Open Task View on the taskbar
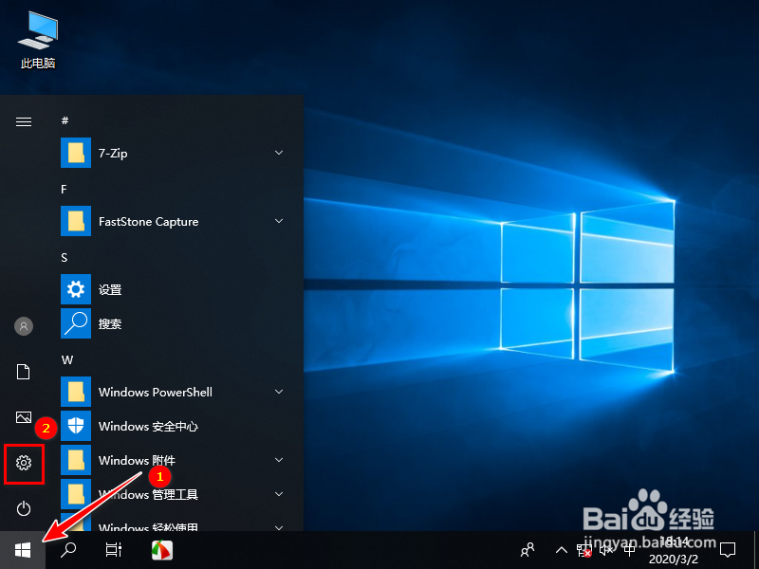 tap(114, 550)
